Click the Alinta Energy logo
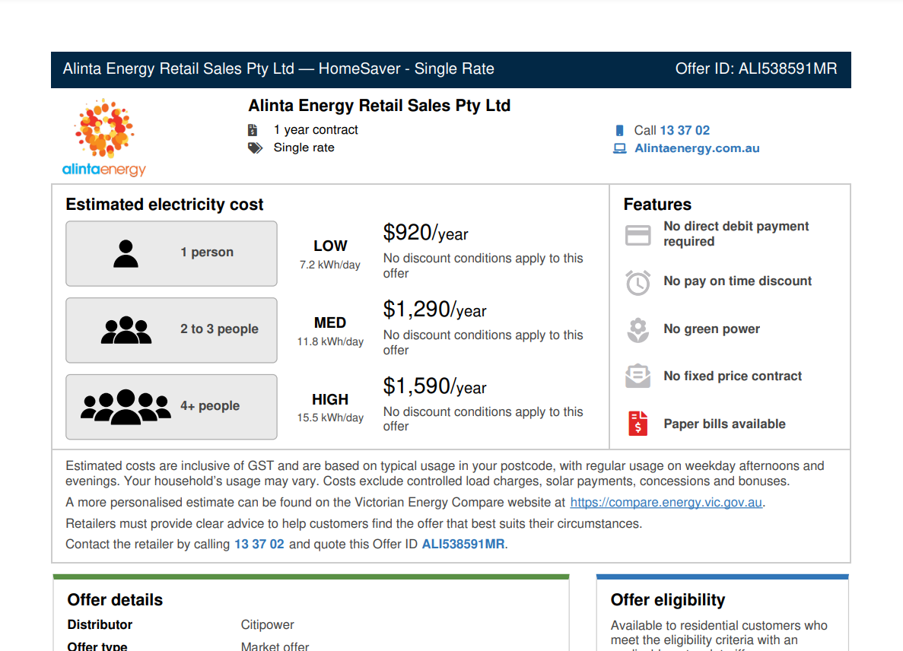Image resolution: width=903 pixels, height=651 pixels. coord(104,137)
